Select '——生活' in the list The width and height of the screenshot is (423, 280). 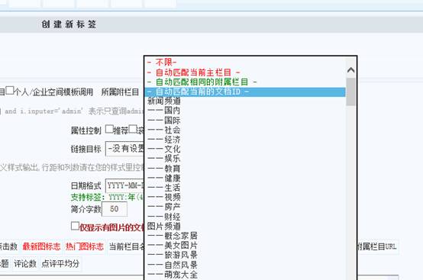(x=245, y=188)
